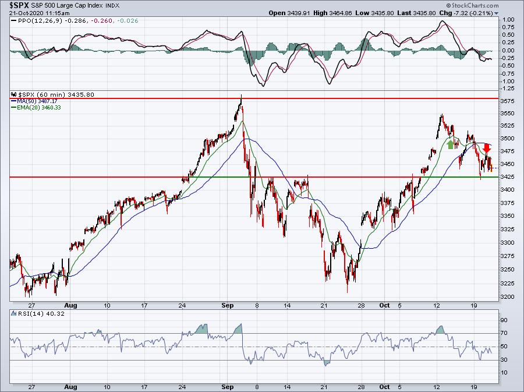Click the Last 3435.80 price readout

point(416,13)
